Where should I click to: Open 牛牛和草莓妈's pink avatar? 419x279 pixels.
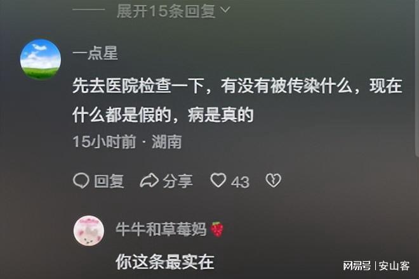89,230
